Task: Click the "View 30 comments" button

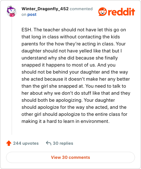Action: tap(70, 157)
